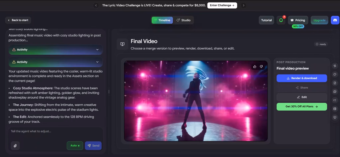Click the 'POST PRODUCTION' label
This screenshot has width=340, height=157.
point(291,62)
